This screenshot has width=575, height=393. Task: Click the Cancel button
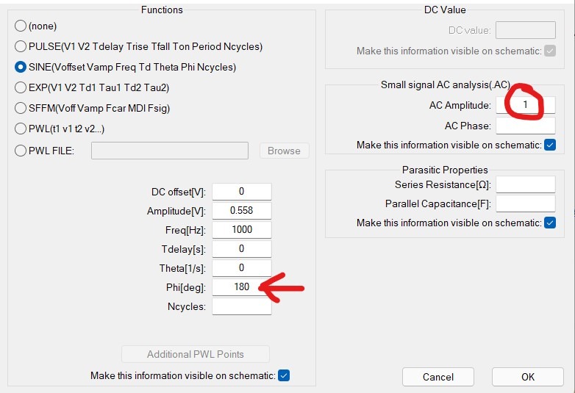pyautogui.click(x=438, y=377)
